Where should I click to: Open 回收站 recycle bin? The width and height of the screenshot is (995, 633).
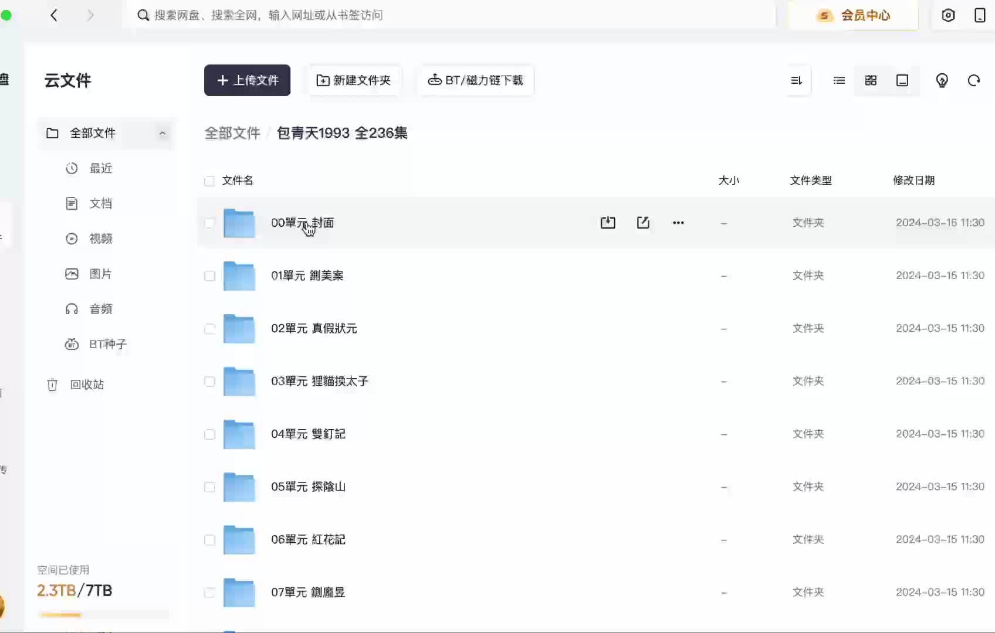pos(87,384)
